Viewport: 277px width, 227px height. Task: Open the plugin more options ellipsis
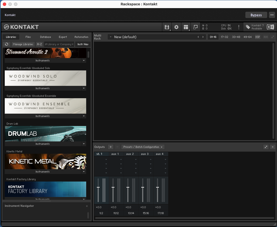click(x=272, y=15)
